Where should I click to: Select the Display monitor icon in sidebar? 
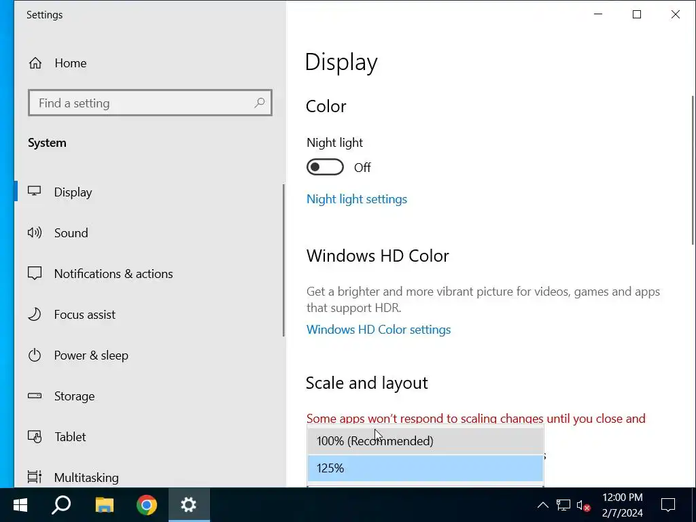pos(34,191)
